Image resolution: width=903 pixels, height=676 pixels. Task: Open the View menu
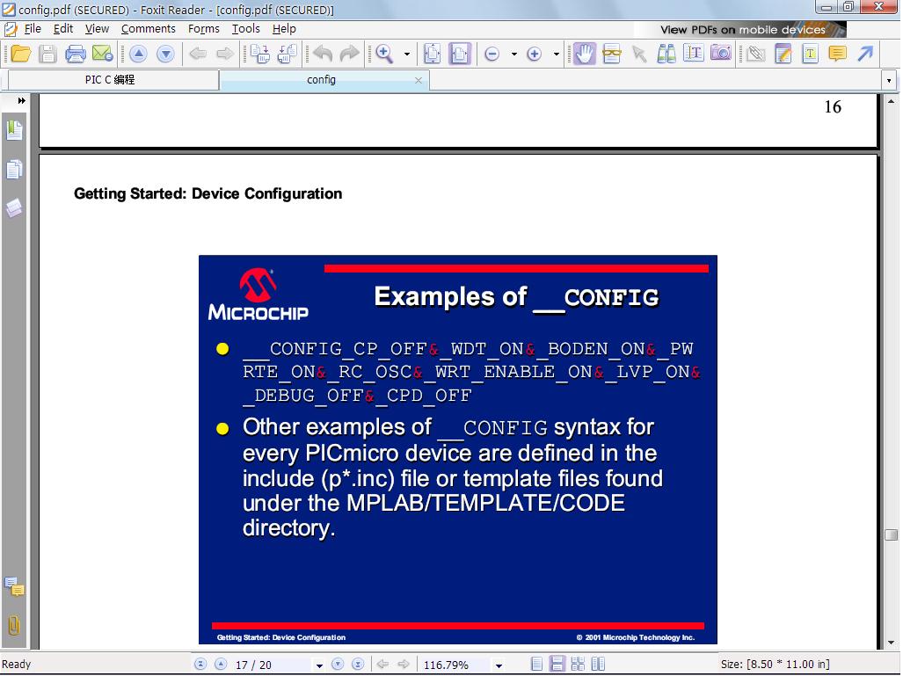(97, 28)
